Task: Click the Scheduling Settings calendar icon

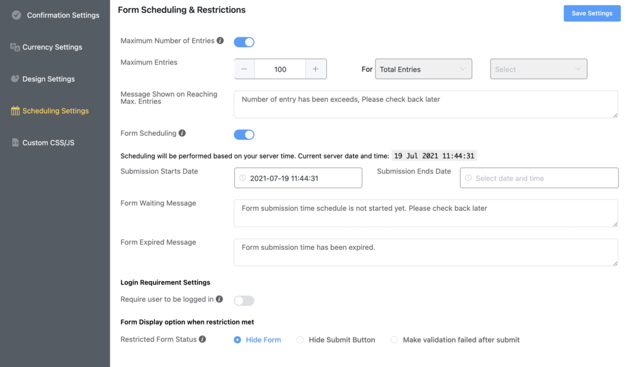Action: coord(15,111)
